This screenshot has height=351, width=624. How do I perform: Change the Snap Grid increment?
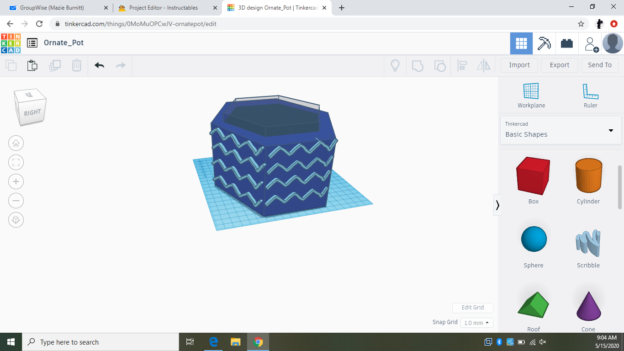point(476,323)
